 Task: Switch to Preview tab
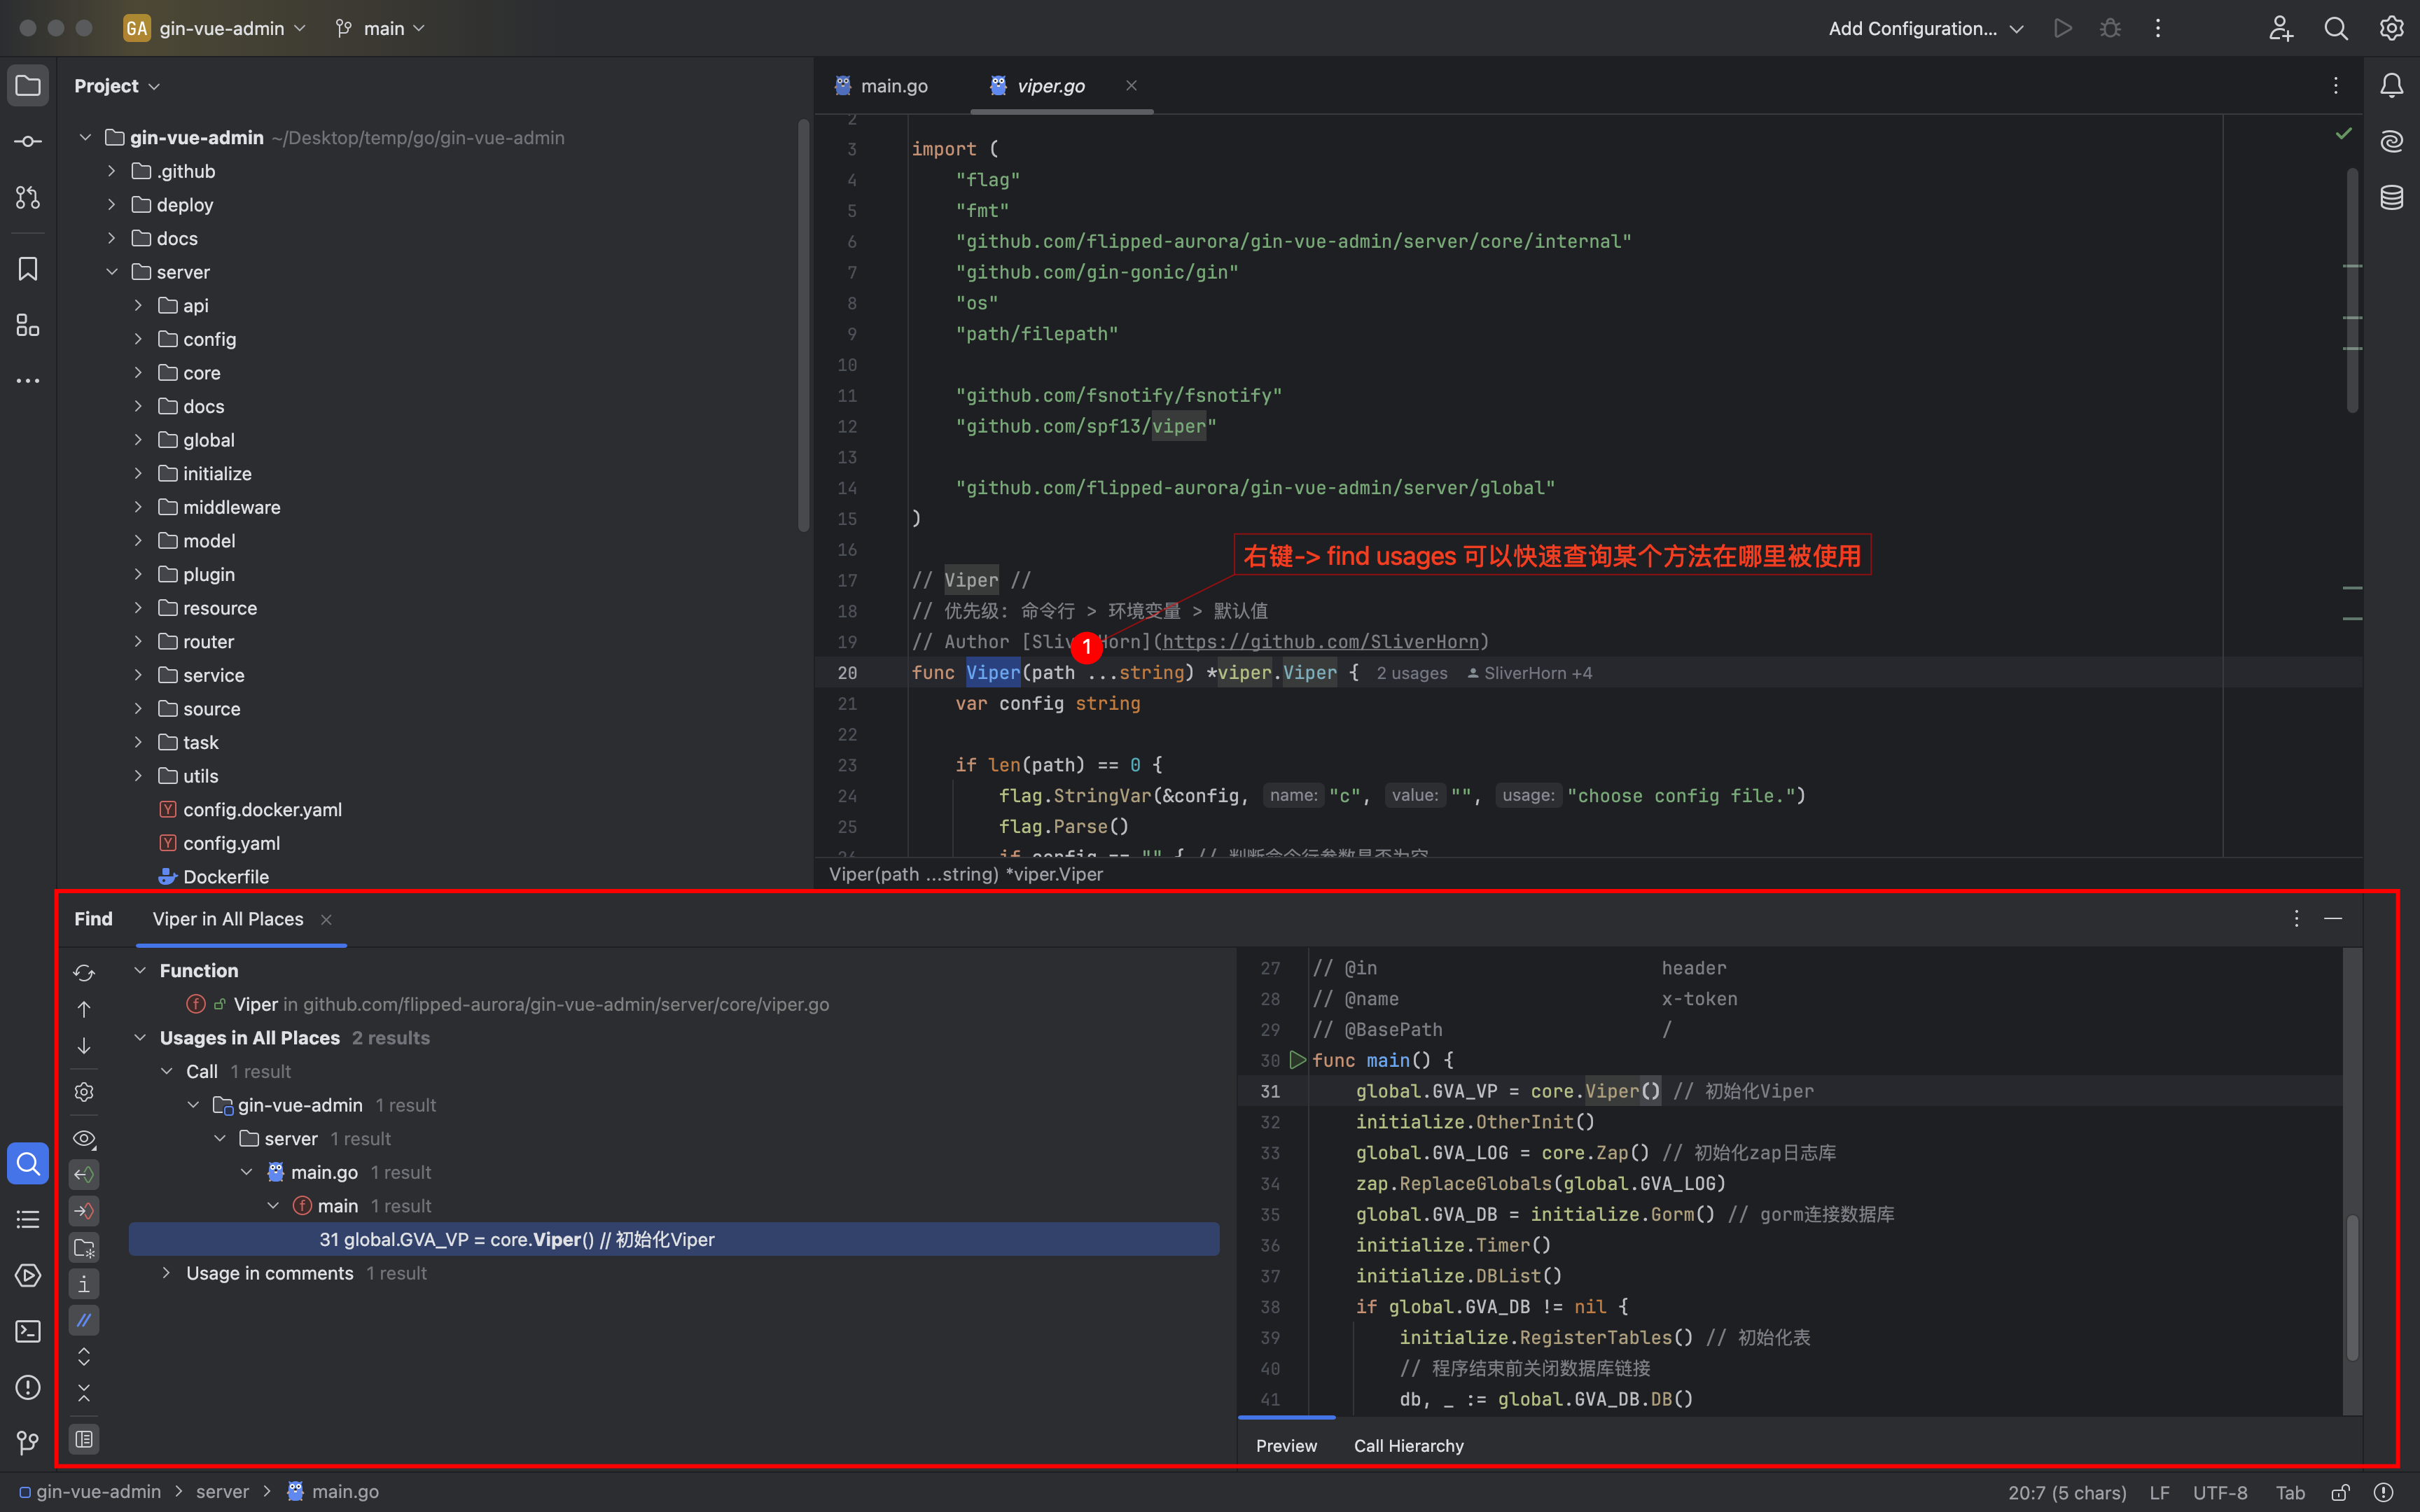click(x=1286, y=1446)
